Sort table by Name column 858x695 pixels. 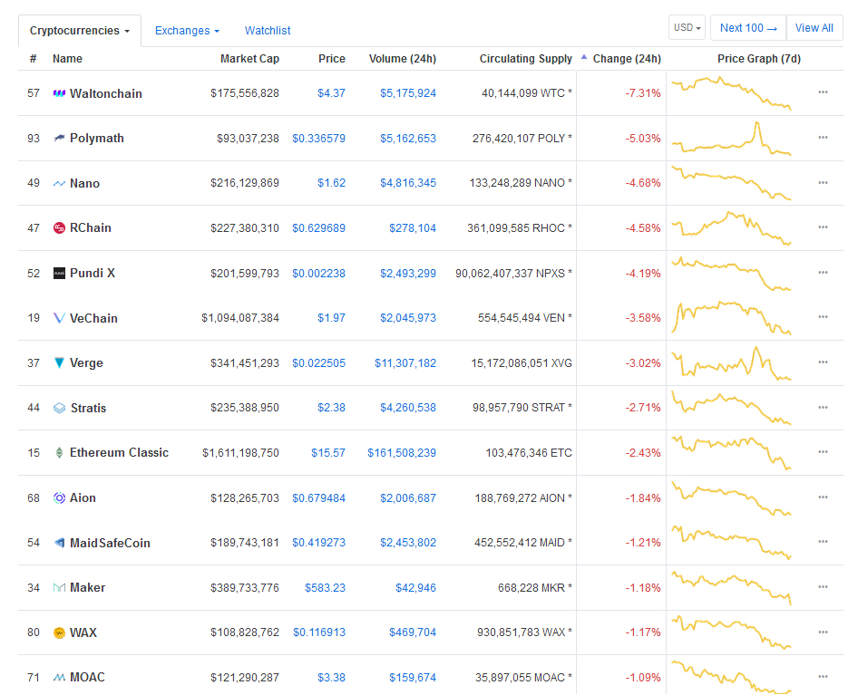[67, 59]
